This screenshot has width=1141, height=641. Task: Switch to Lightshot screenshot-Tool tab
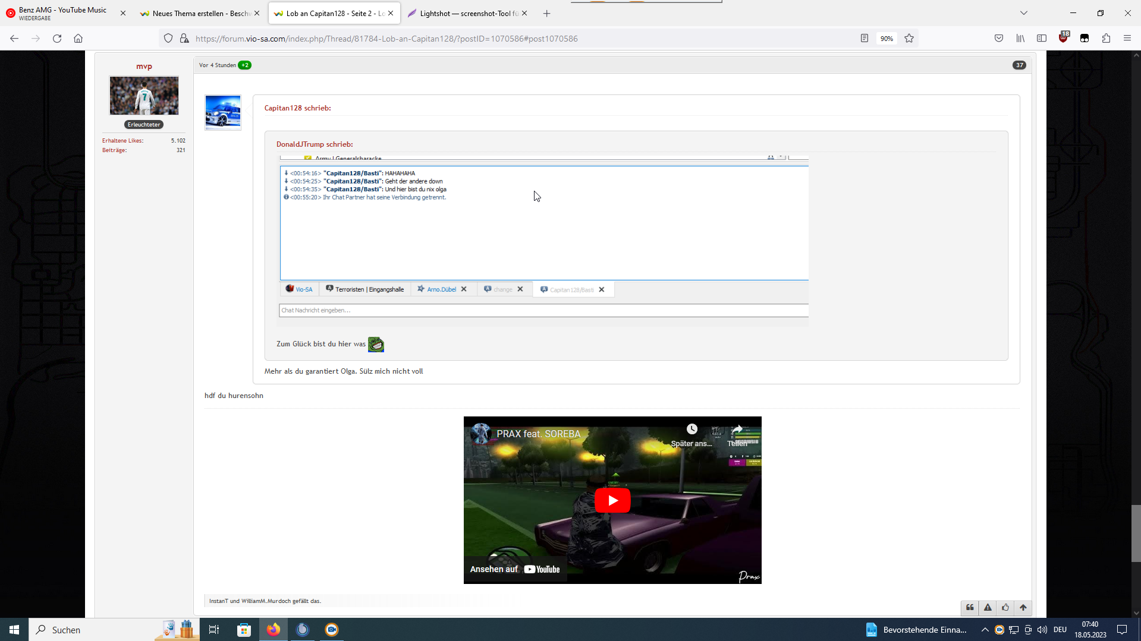coord(468,13)
